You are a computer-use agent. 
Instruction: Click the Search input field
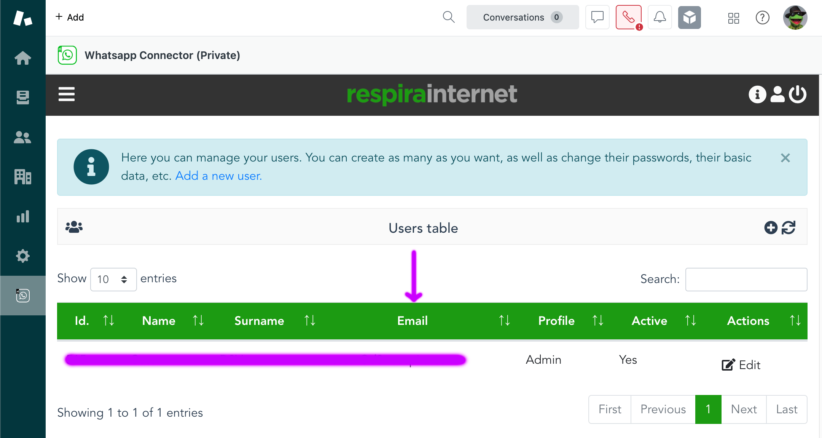pos(746,279)
